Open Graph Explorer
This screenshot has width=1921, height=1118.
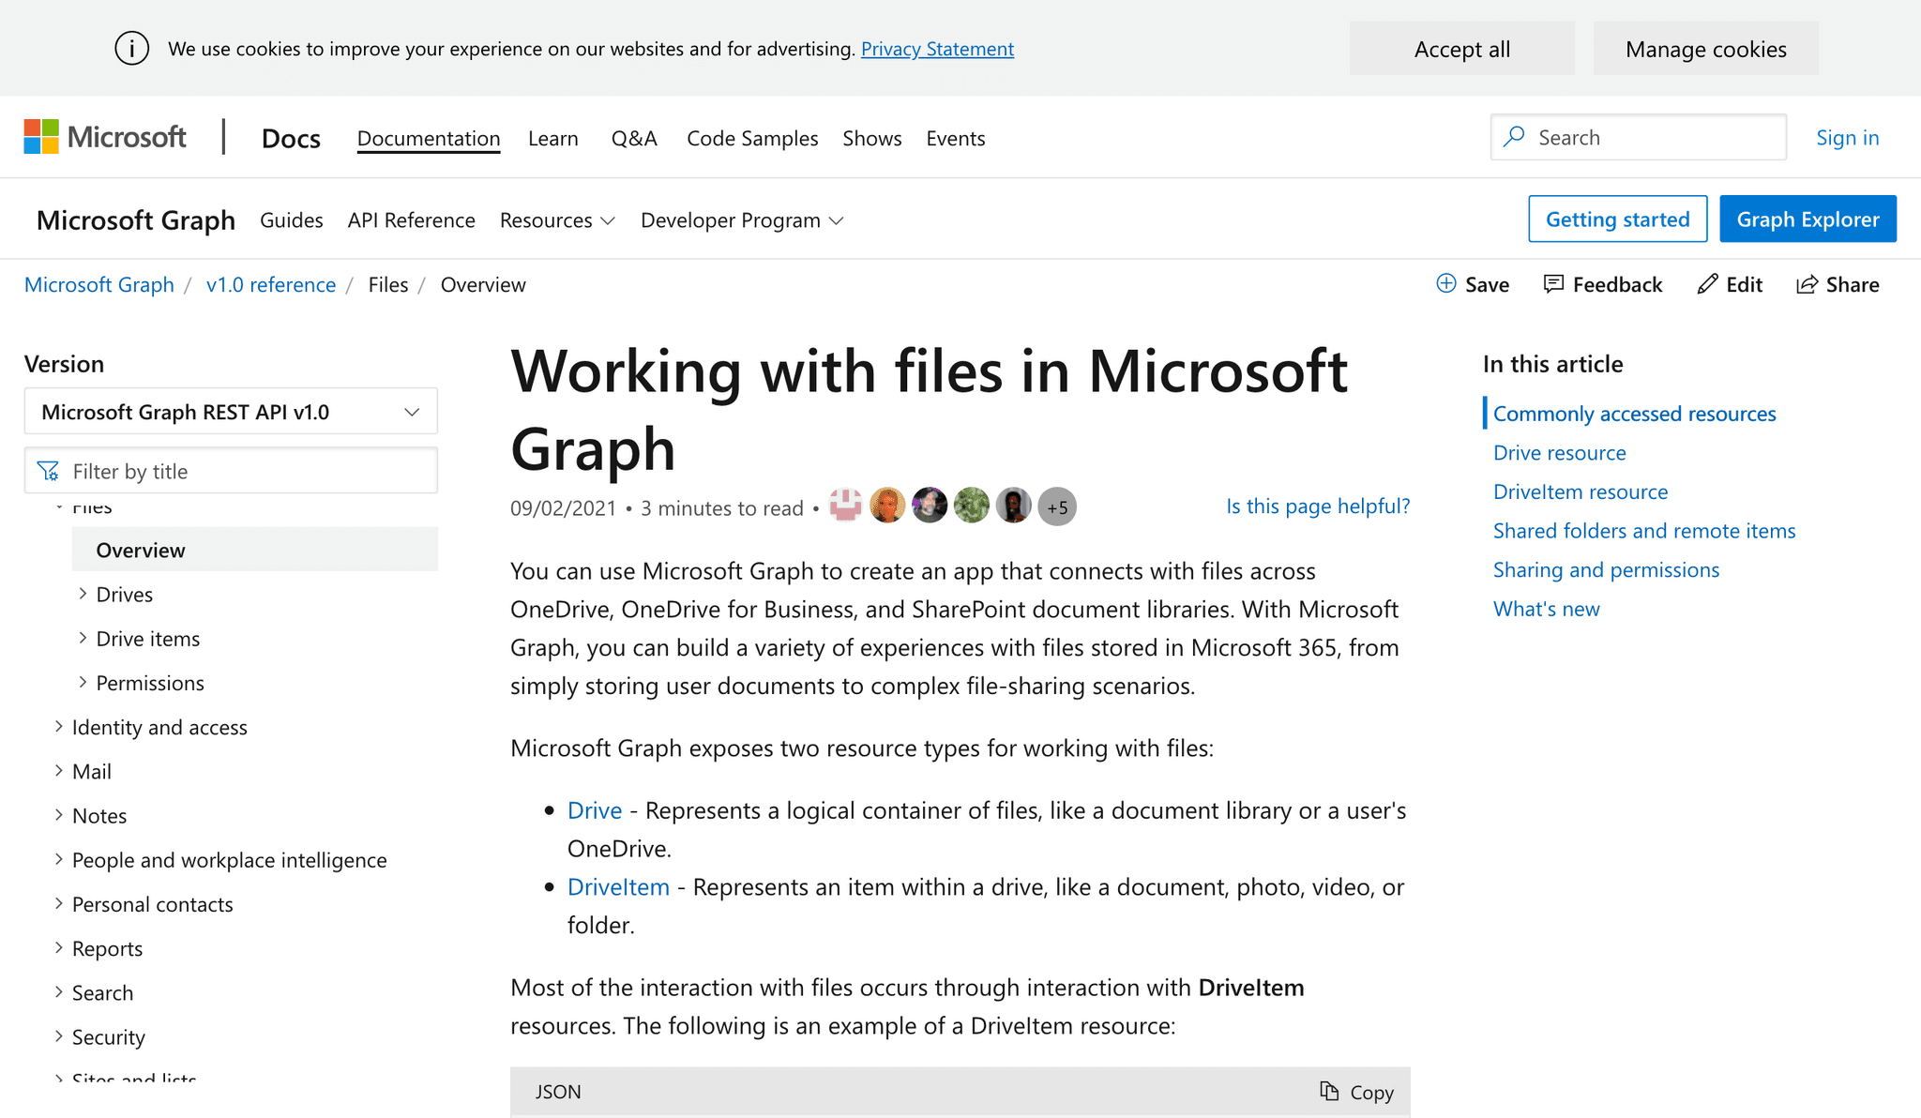click(1808, 219)
